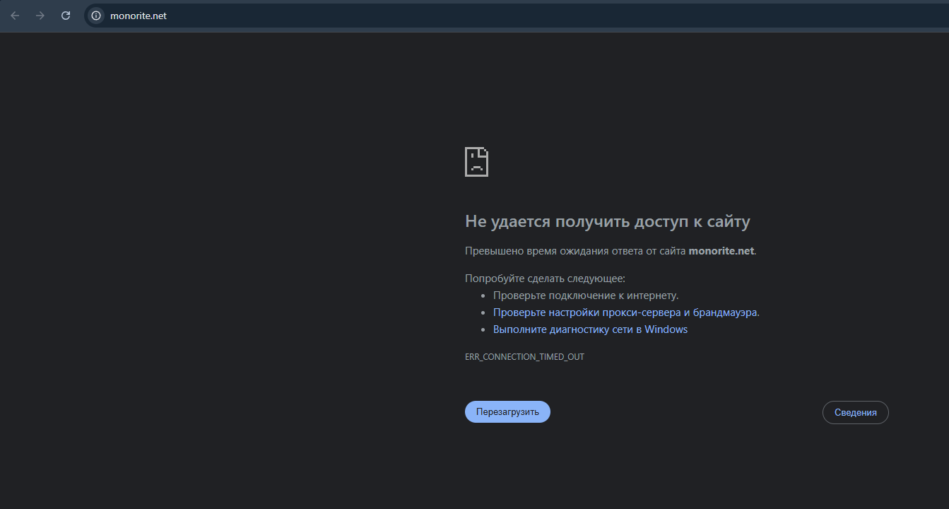Click the blue Перезагрузить button
Viewport: 949px width, 509px height.
tap(507, 412)
